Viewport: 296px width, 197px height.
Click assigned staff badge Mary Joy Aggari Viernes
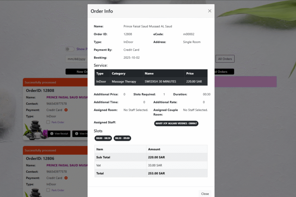(176, 123)
